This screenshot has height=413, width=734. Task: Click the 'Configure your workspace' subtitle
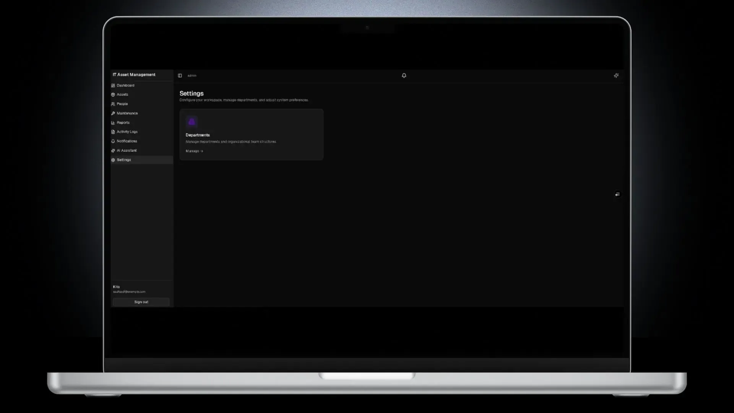(244, 100)
